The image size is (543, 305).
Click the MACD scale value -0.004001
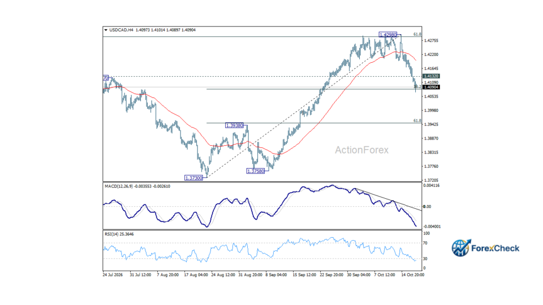click(x=432, y=227)
